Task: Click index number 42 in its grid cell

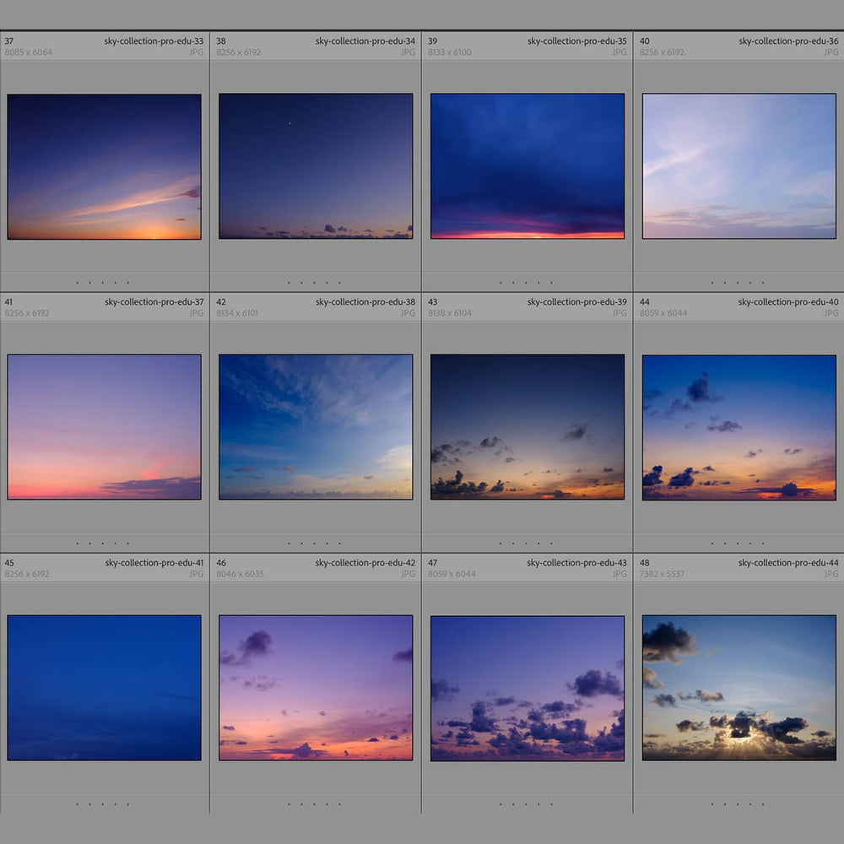Action: (219, 301)
